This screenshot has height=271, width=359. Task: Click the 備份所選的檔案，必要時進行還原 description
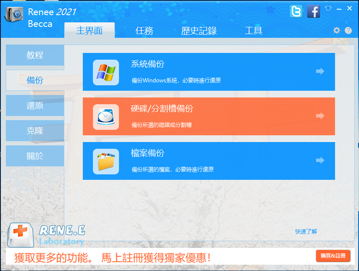172,169
